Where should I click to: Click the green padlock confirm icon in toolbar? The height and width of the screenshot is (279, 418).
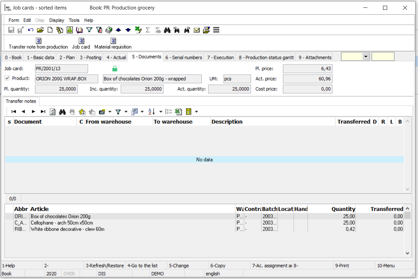[x=70, y=30]
